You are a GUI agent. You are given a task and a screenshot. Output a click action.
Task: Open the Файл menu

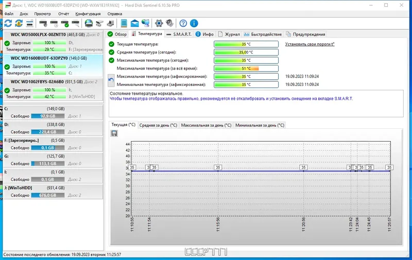click(9, 14)
